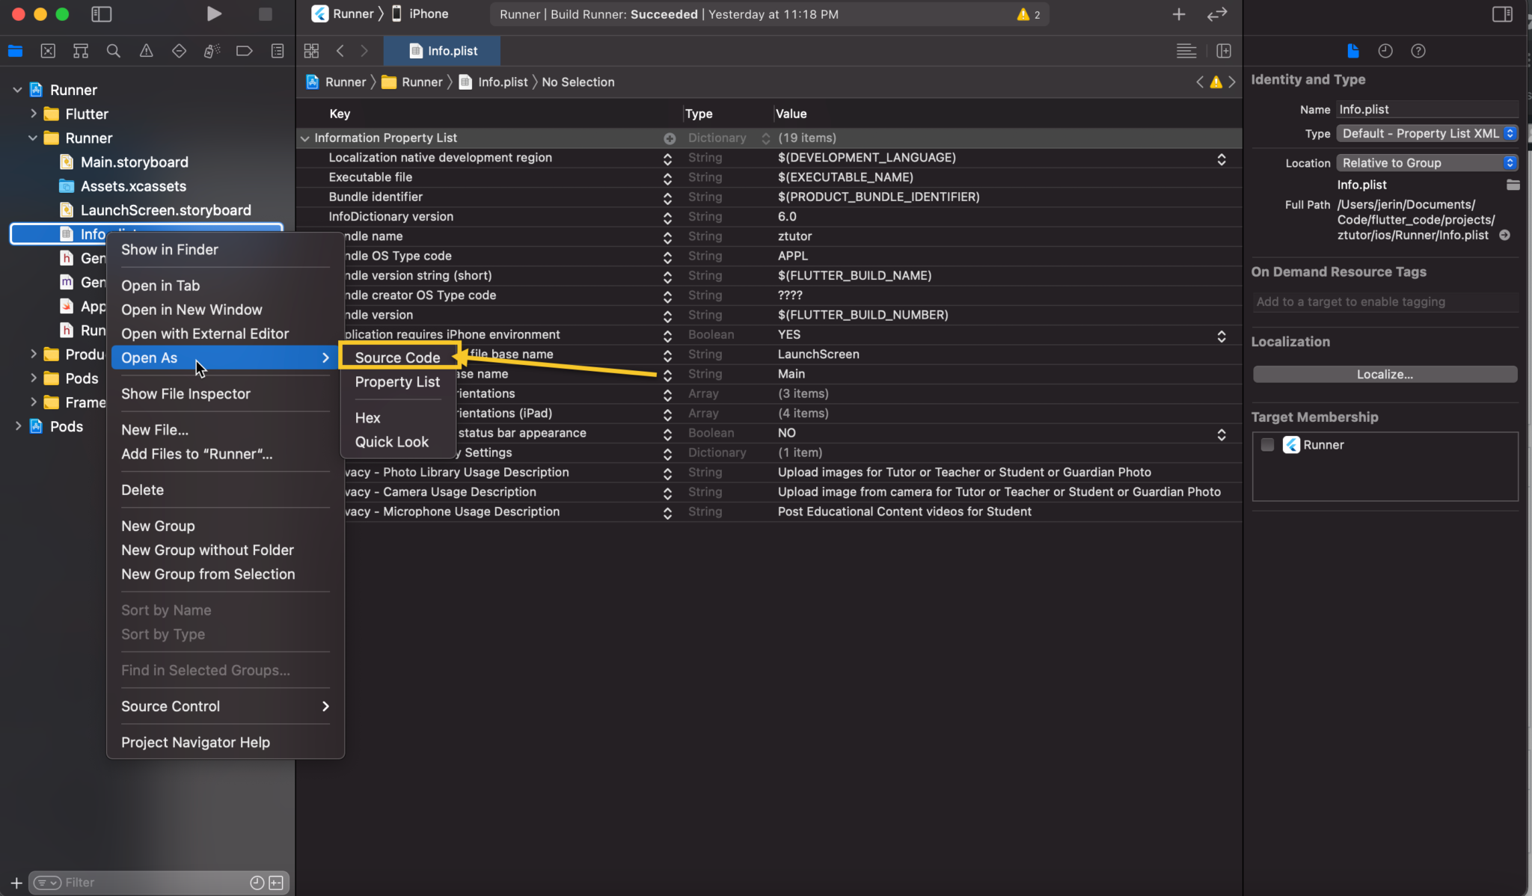Image resolution: width=1532 pixels, height=896 pixels.
Task: Open the Test navigator diamond icon
Action: [x=179, y=51]
